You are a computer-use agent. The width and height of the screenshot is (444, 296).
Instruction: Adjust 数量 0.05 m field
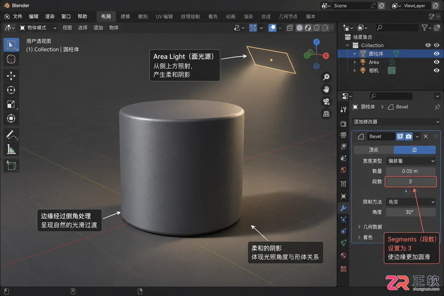pos(411,171)
